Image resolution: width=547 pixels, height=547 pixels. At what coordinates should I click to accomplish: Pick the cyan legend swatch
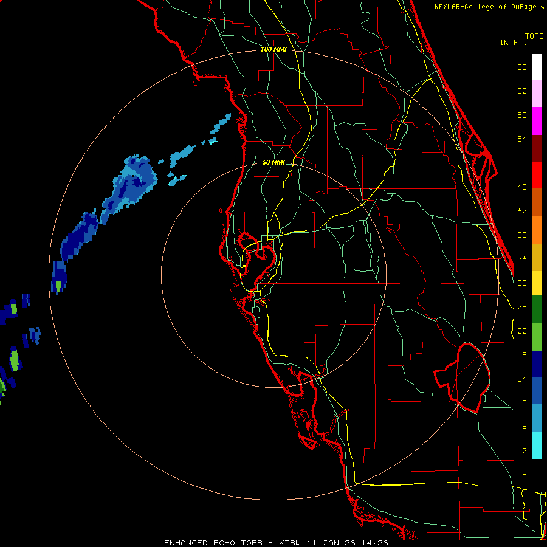(537, 446)
